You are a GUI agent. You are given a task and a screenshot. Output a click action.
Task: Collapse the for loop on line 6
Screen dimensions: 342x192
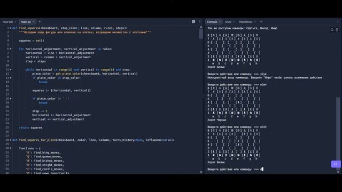11,49
